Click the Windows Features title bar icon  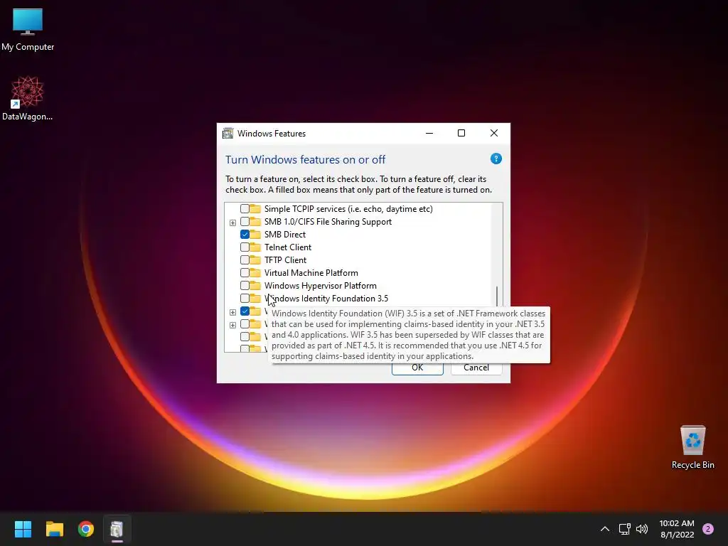tap(228, 133)
